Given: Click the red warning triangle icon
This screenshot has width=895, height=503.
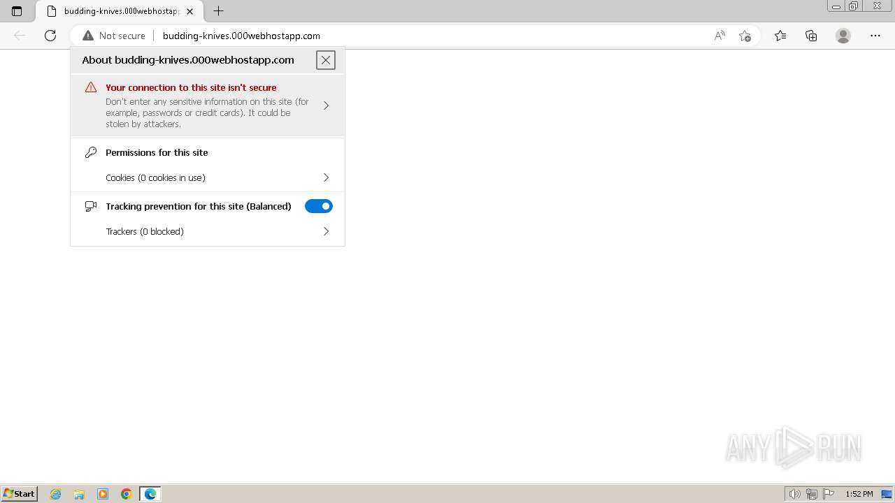Looking at the screenshot, I should point(91,87).
